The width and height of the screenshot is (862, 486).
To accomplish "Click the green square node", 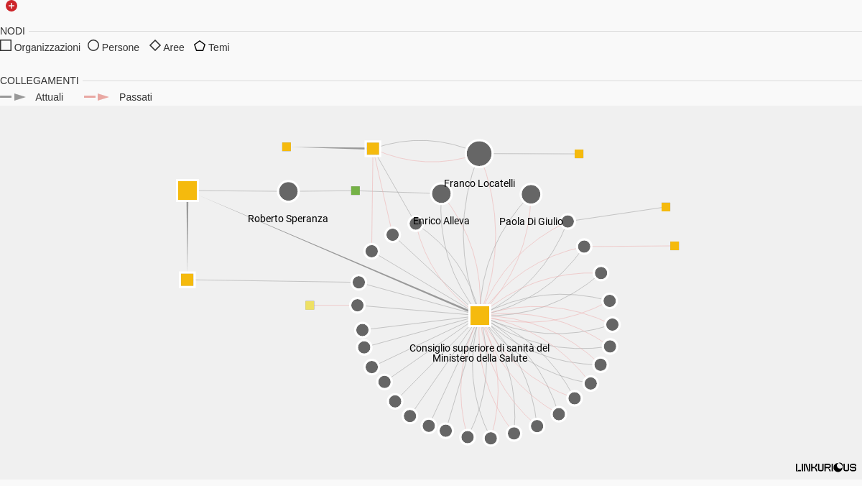I will click(x=356, y=191).
